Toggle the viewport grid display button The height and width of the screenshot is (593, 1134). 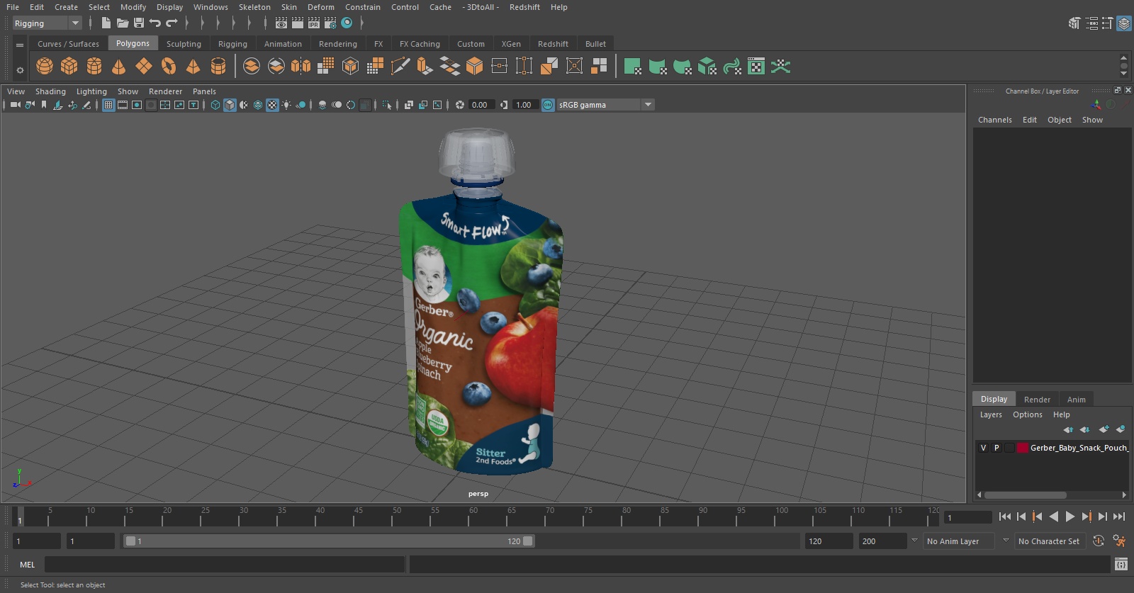(108, 105)
